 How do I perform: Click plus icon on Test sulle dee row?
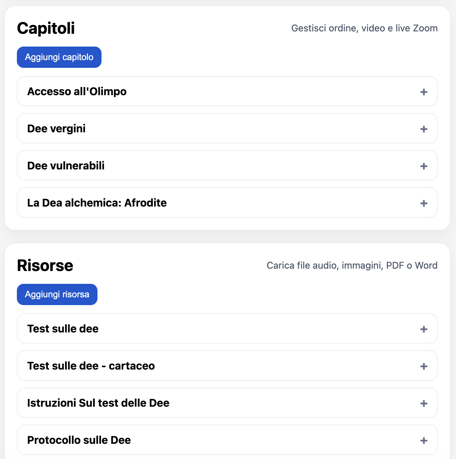tap(424, 329)
